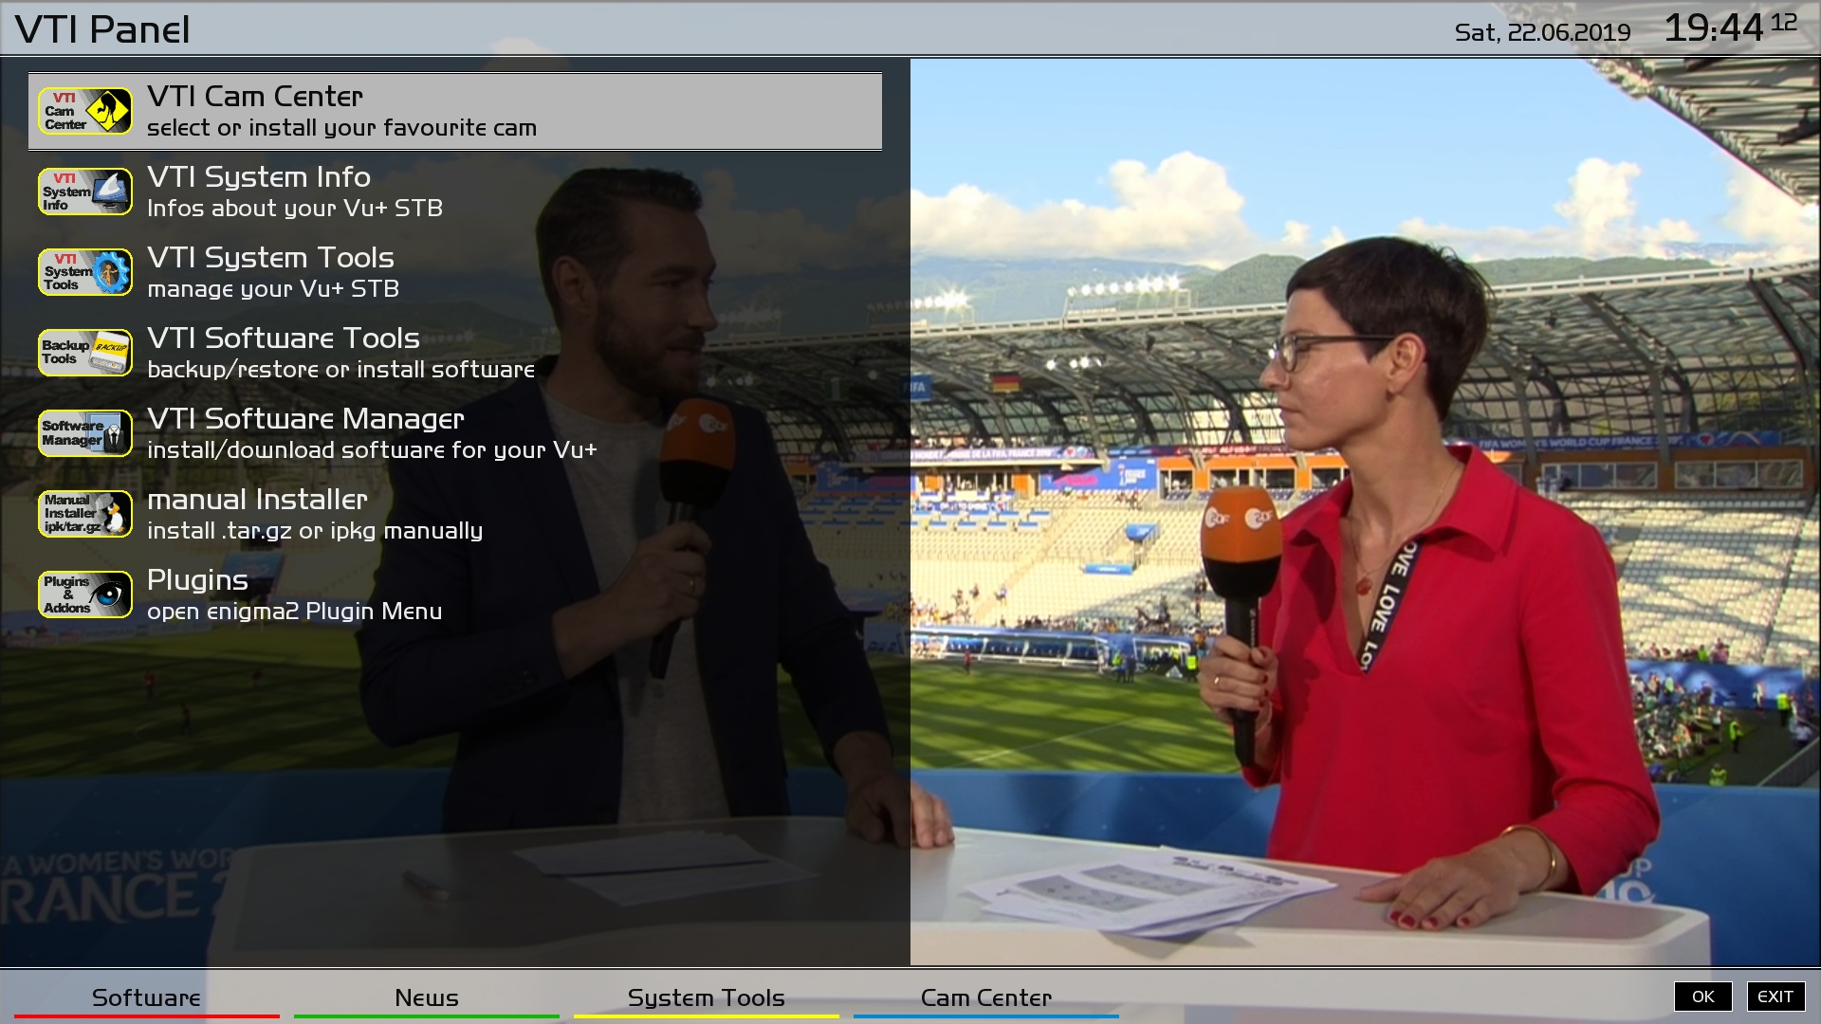
Task: Open the Software Manager icon
Action: click(85, 433)
